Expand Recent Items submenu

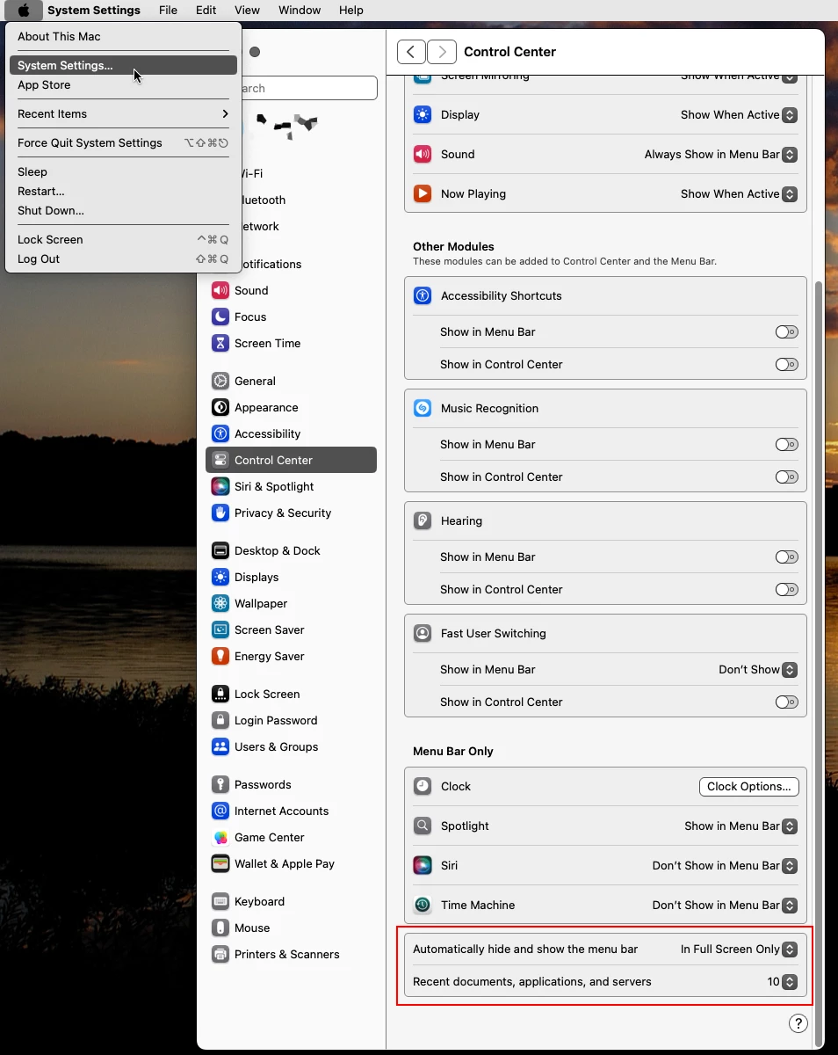(123, 113)
